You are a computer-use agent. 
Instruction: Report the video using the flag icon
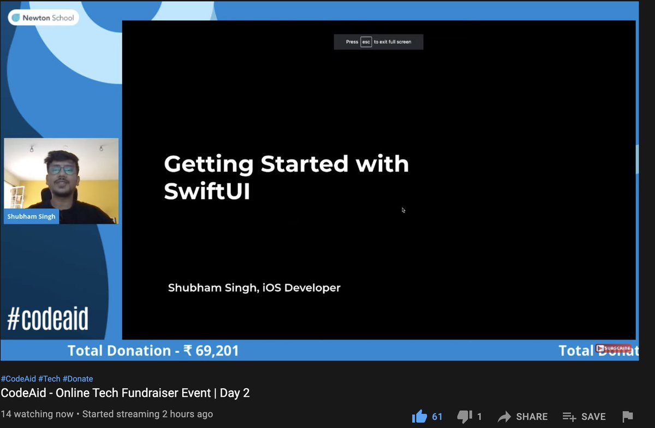point(627,417)
